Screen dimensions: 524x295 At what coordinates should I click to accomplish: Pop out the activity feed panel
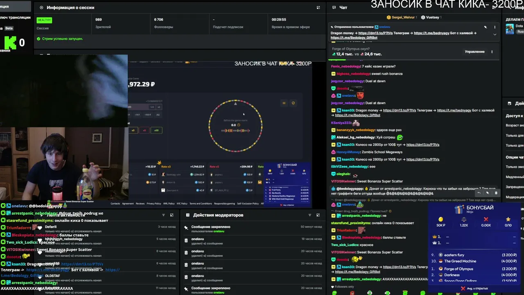pos(172,215)
